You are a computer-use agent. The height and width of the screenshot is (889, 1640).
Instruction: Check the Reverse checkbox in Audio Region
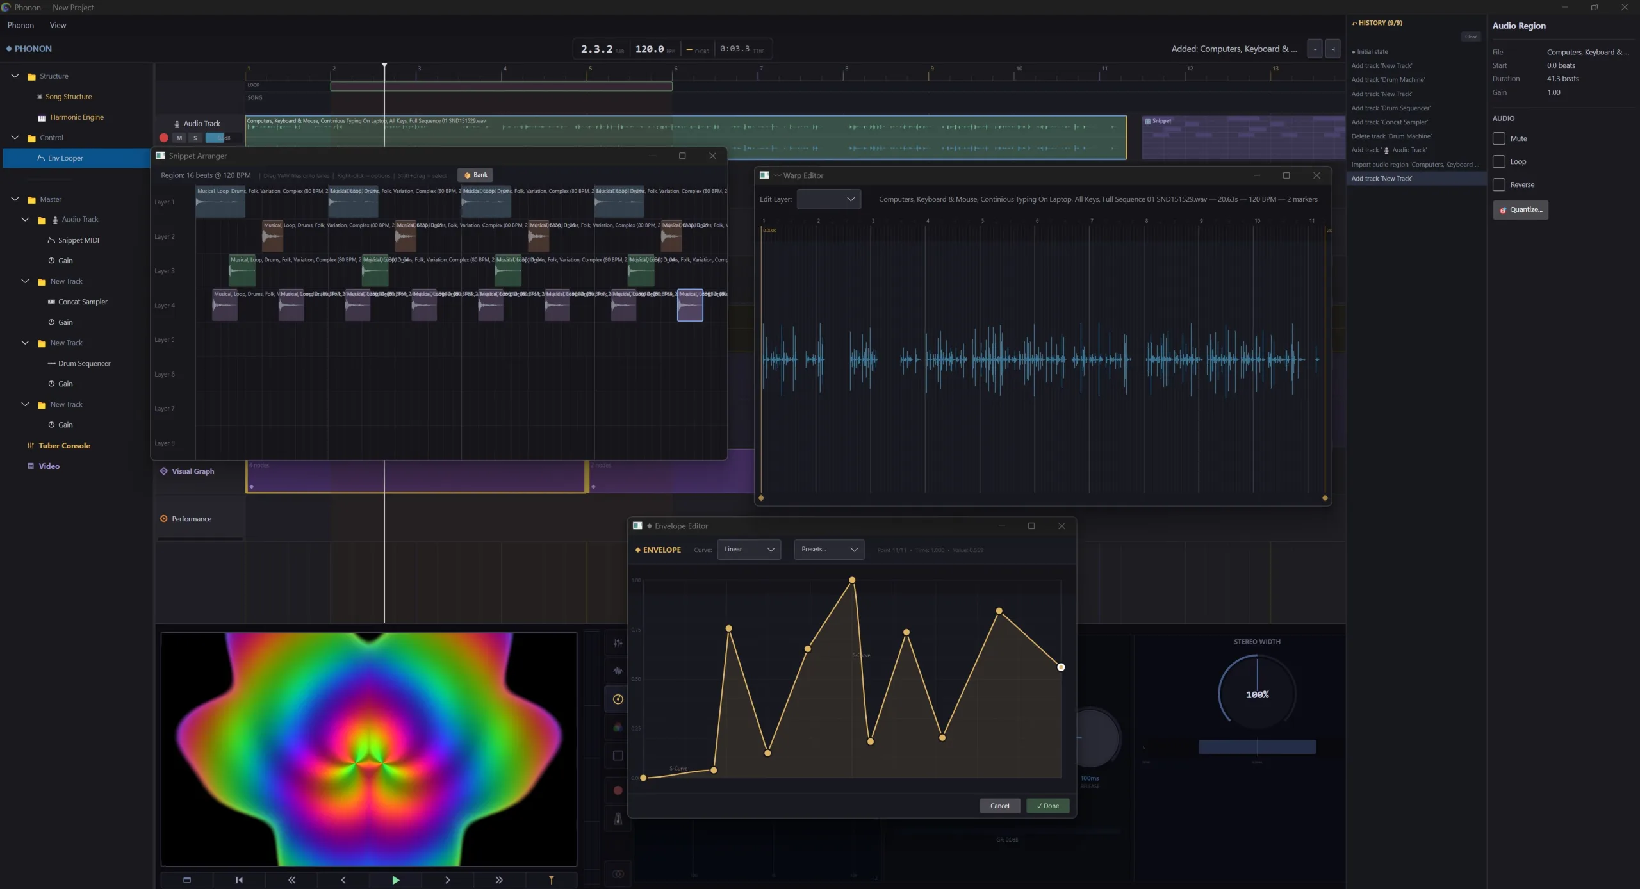coord(1498,184)
